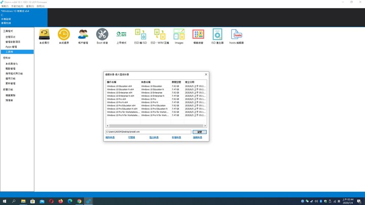This screenshot has width=365, height=205.
Task: Click the taskbar search magnifier
Action: point(14,201)
